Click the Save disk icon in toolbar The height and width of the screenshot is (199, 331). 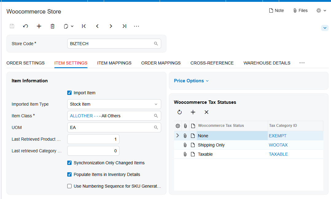[12, 26]
